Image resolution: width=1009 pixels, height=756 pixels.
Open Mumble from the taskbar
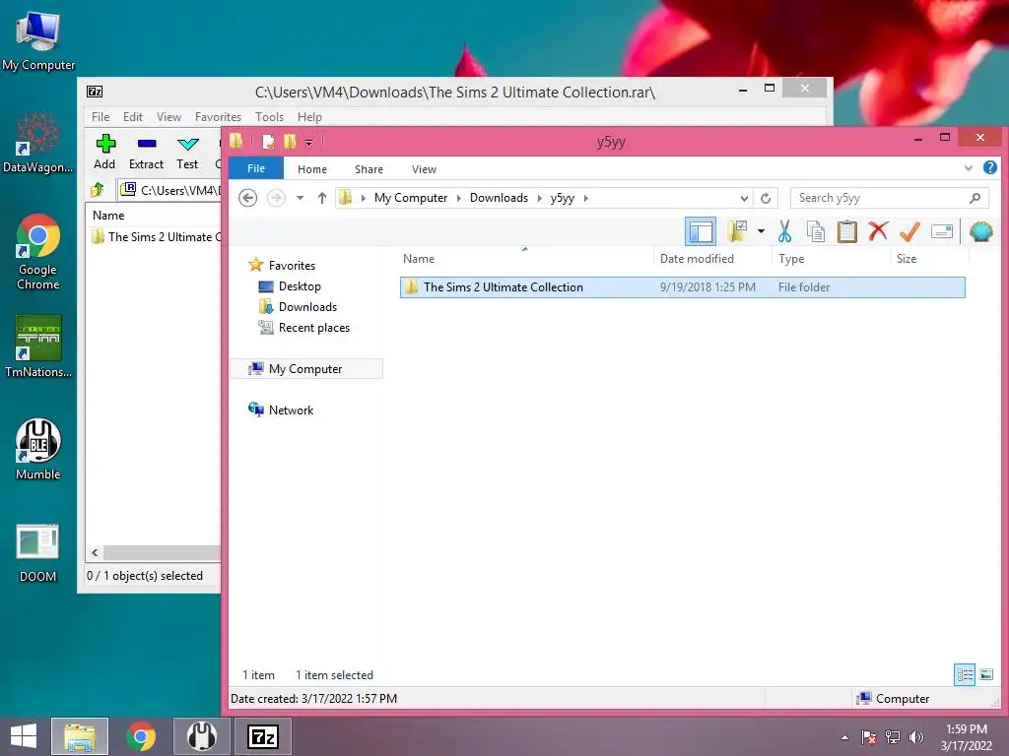click(x=201, y=736)
